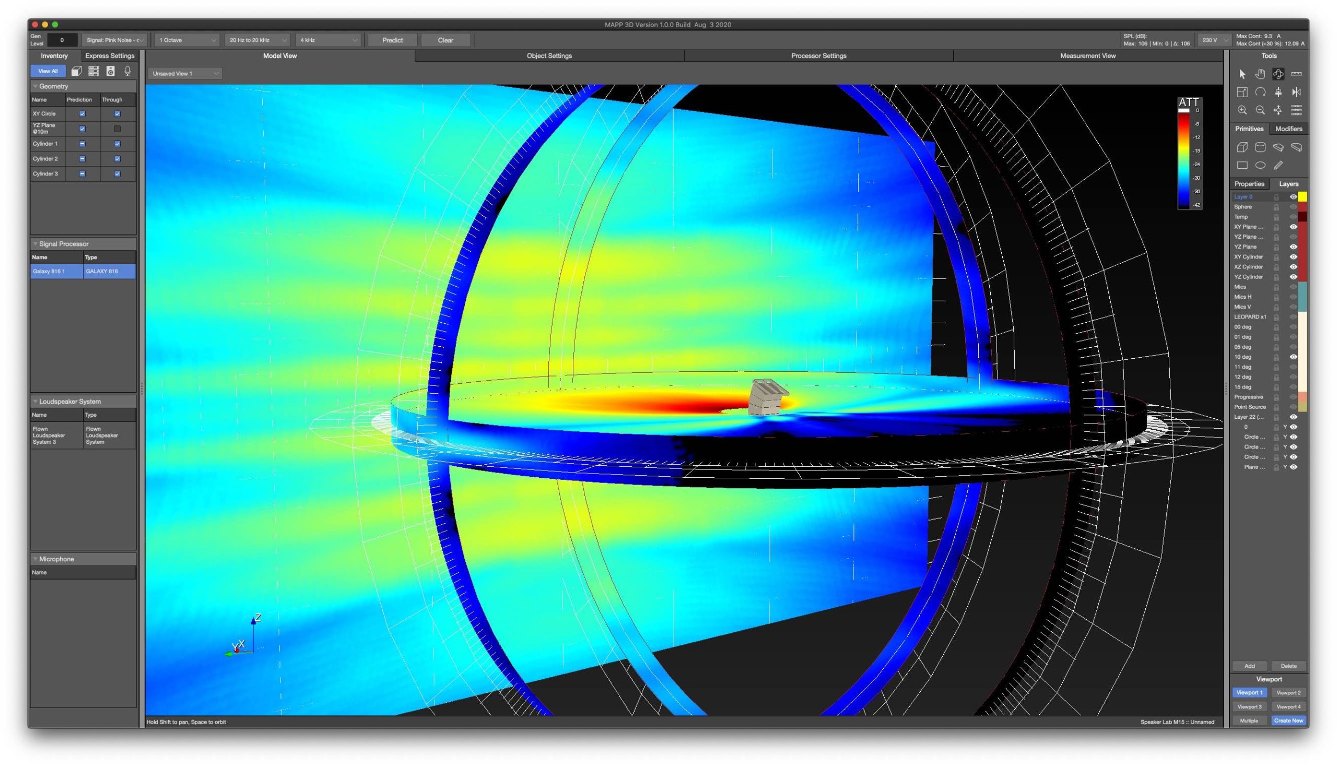Click the third wedge primitive icon
The height and width of the screenshot is (765, 1337).
click(x=1278, y=147)
